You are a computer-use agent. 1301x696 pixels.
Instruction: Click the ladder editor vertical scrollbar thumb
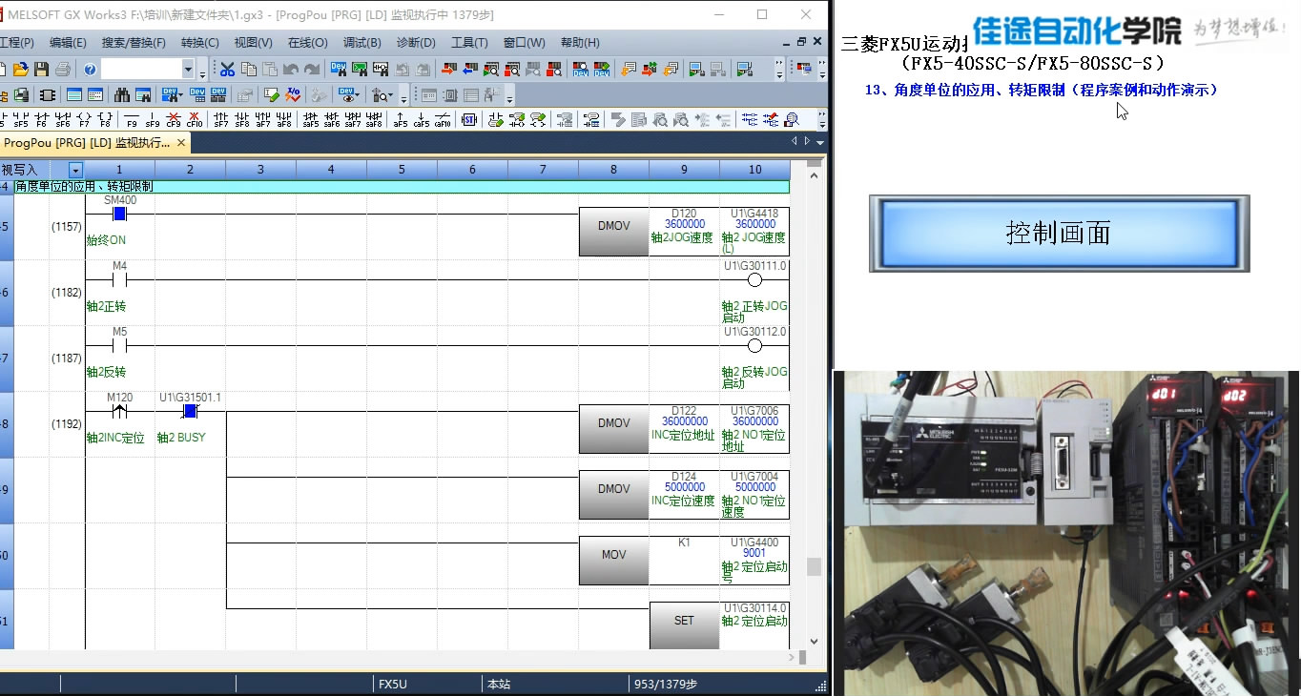[x=814, y=566]
